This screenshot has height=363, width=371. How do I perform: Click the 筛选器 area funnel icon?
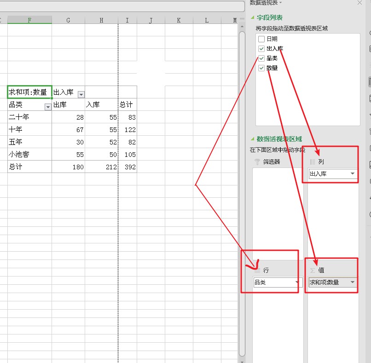point(257,162)
